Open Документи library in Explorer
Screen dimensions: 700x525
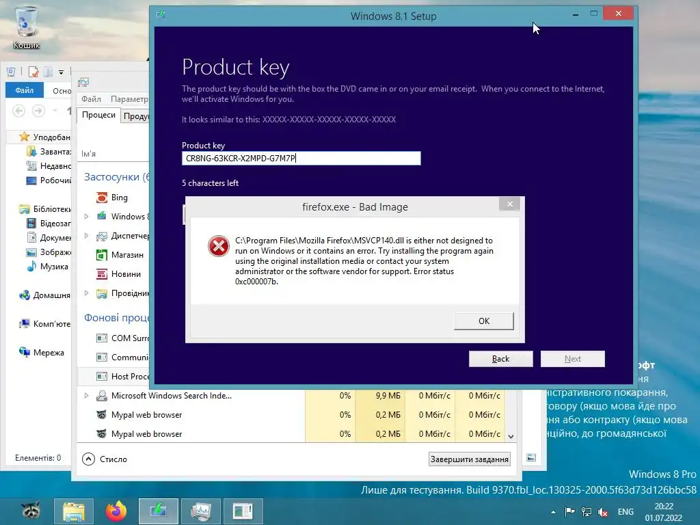49,237
